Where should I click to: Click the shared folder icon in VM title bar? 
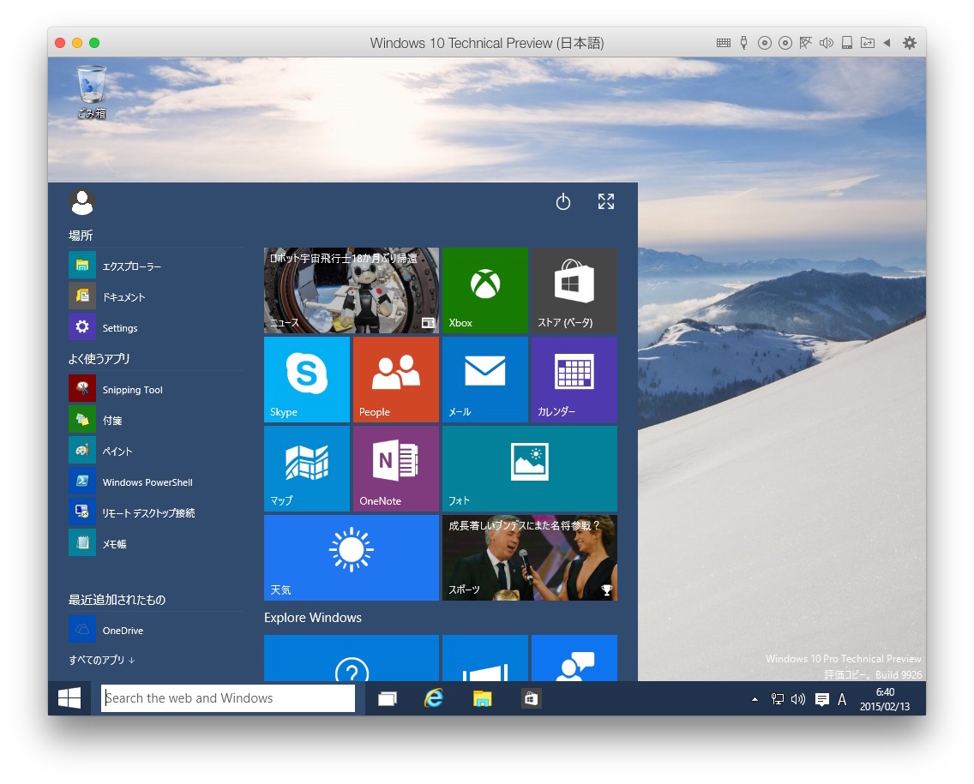(x=867, y=43)
